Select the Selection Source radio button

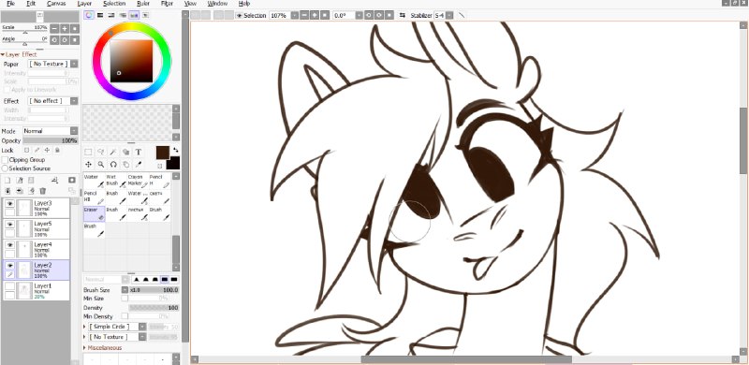point(6,168)
